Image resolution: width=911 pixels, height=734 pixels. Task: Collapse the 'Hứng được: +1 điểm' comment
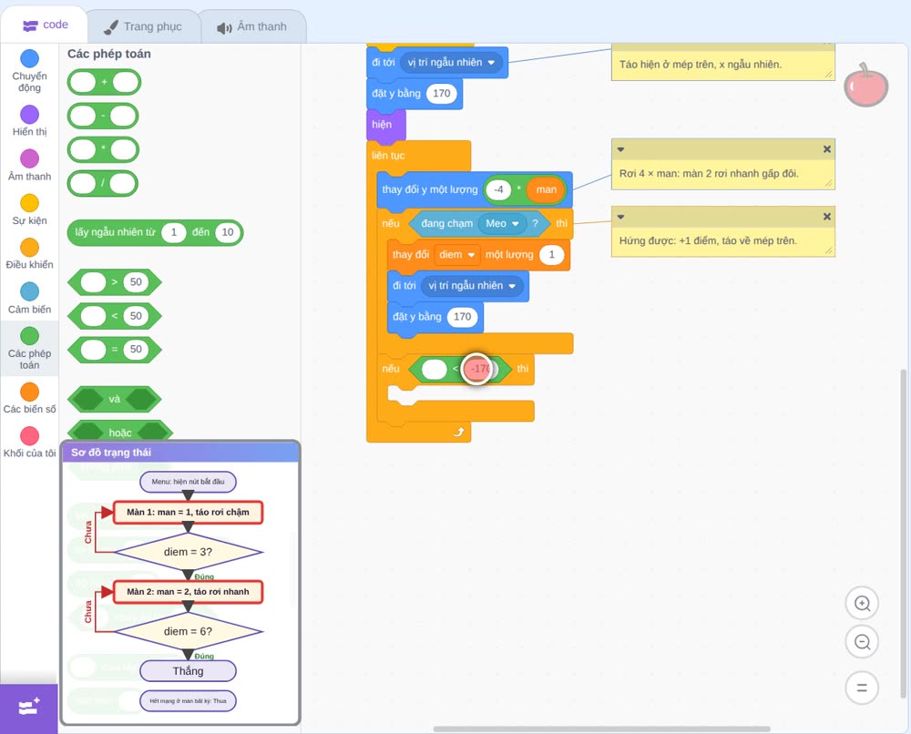pos(620,217)
